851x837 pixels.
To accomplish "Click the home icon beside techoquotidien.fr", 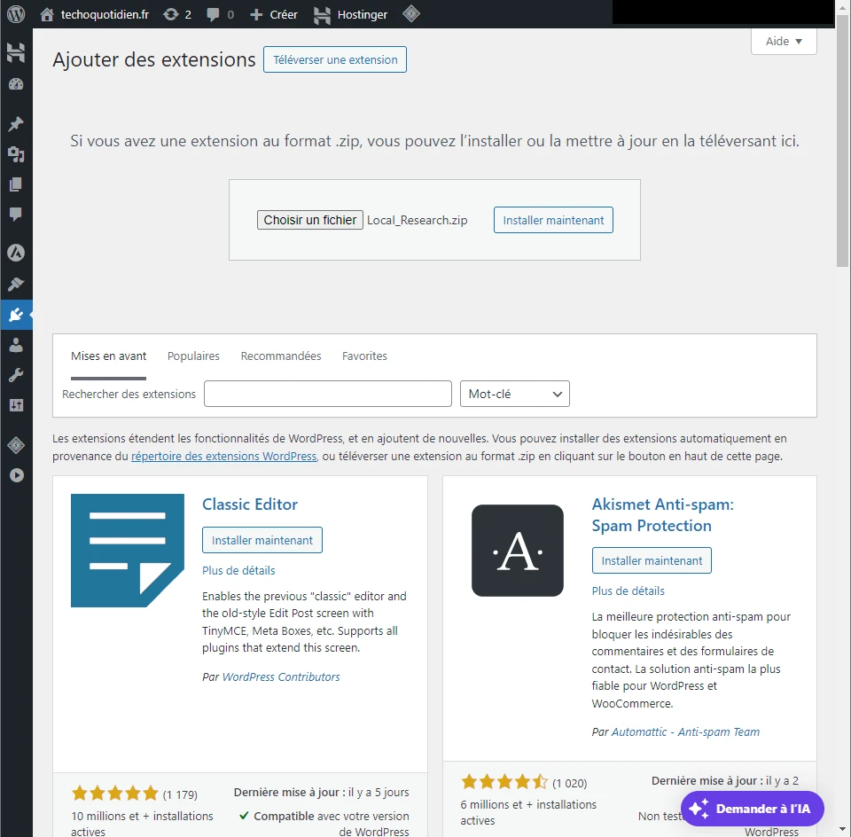I will point(47,15).
